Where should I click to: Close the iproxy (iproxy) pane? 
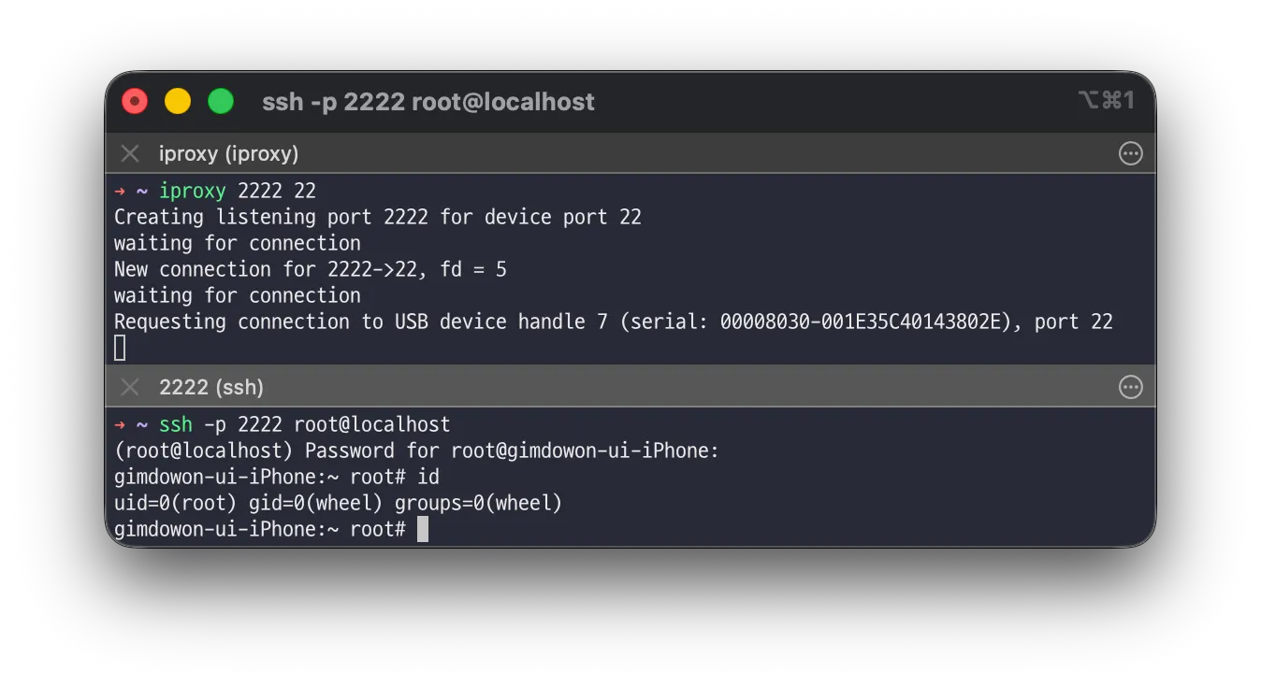pos(130,153)
